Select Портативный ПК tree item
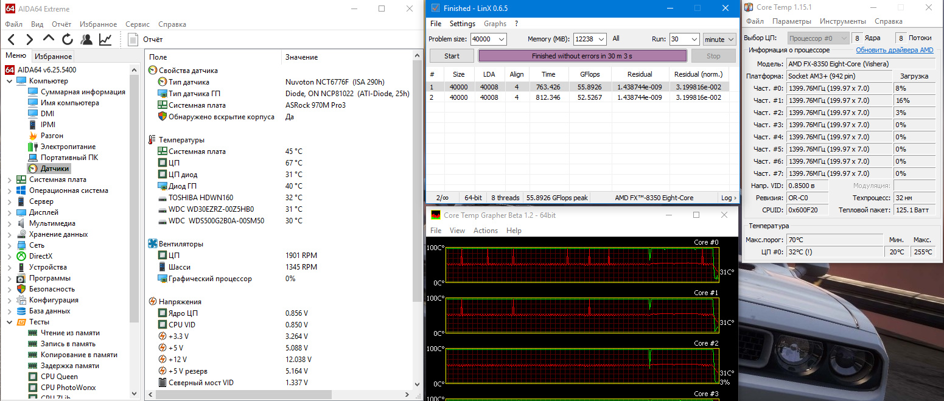 (69, 158)
